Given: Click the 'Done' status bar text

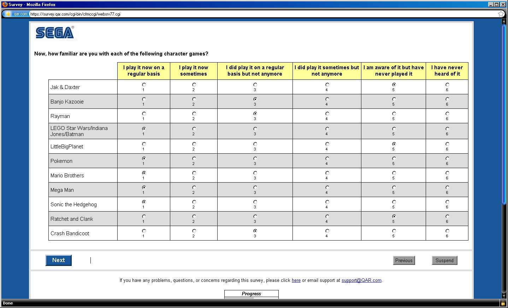Looking at the screenshot, I should (8, 303).
